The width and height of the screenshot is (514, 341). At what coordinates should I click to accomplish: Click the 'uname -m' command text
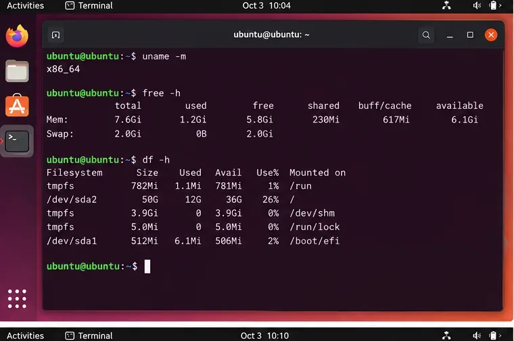pos(164,56)
